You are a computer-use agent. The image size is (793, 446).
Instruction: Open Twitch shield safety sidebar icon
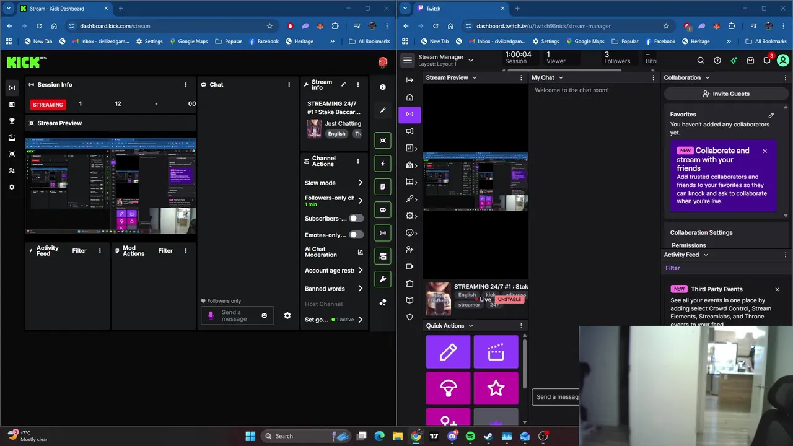(410, 317)
